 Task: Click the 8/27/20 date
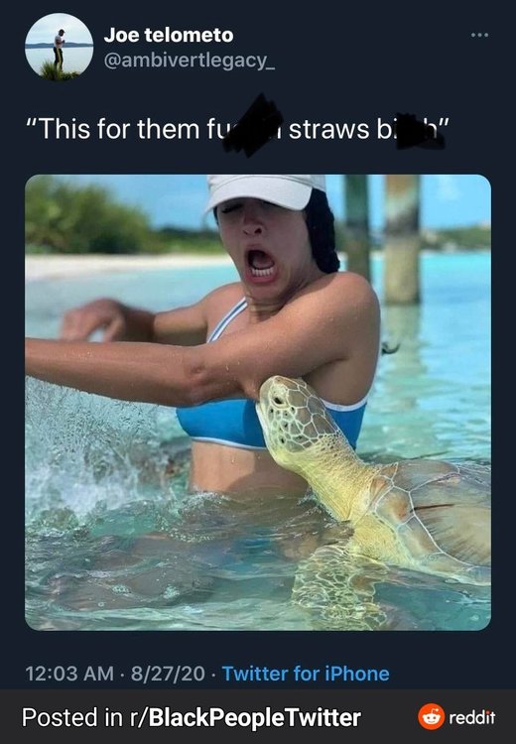tap(168, 674)
